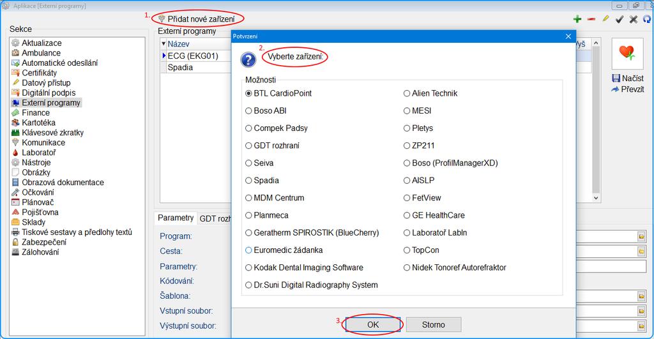Viewport: 654px width, 339px height.
Task: Open Digitální podpis section
Action: [x=44, y=93]
